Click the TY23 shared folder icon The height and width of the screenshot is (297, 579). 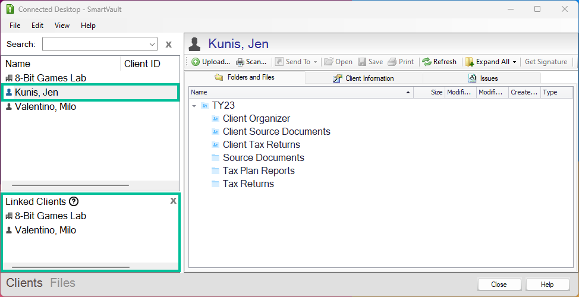tap(204, 106)
